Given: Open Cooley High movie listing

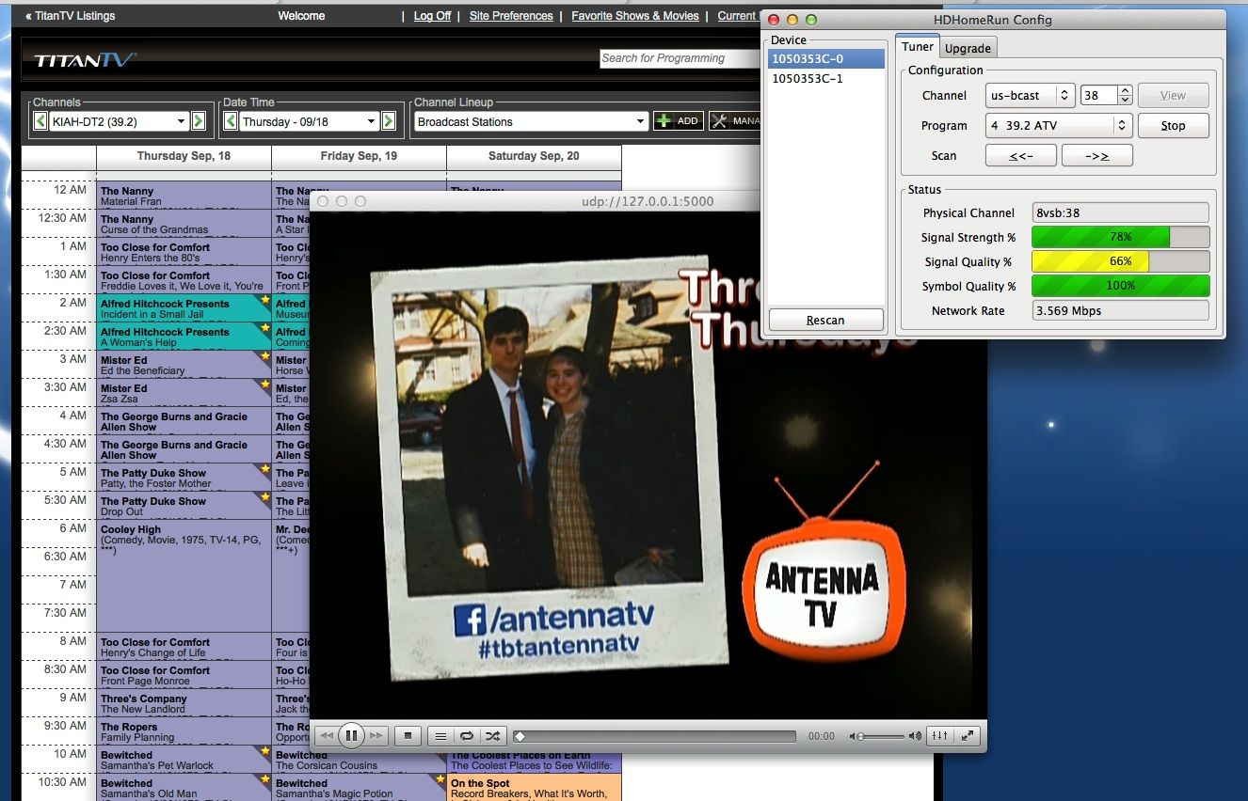Looking at the screenshot, I should 184,575.
